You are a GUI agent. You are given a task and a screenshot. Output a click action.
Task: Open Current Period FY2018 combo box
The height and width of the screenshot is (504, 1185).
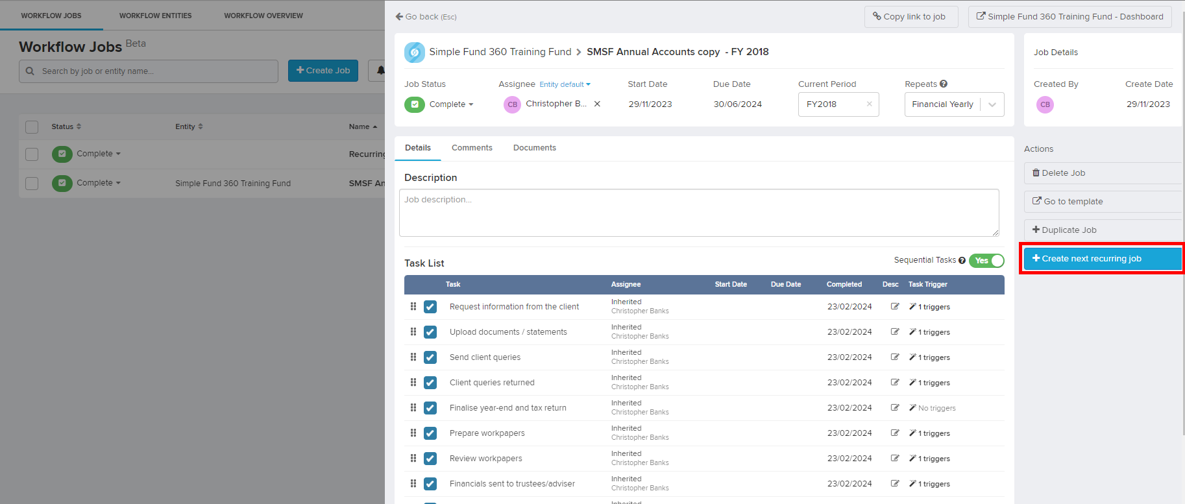(838, 104)
